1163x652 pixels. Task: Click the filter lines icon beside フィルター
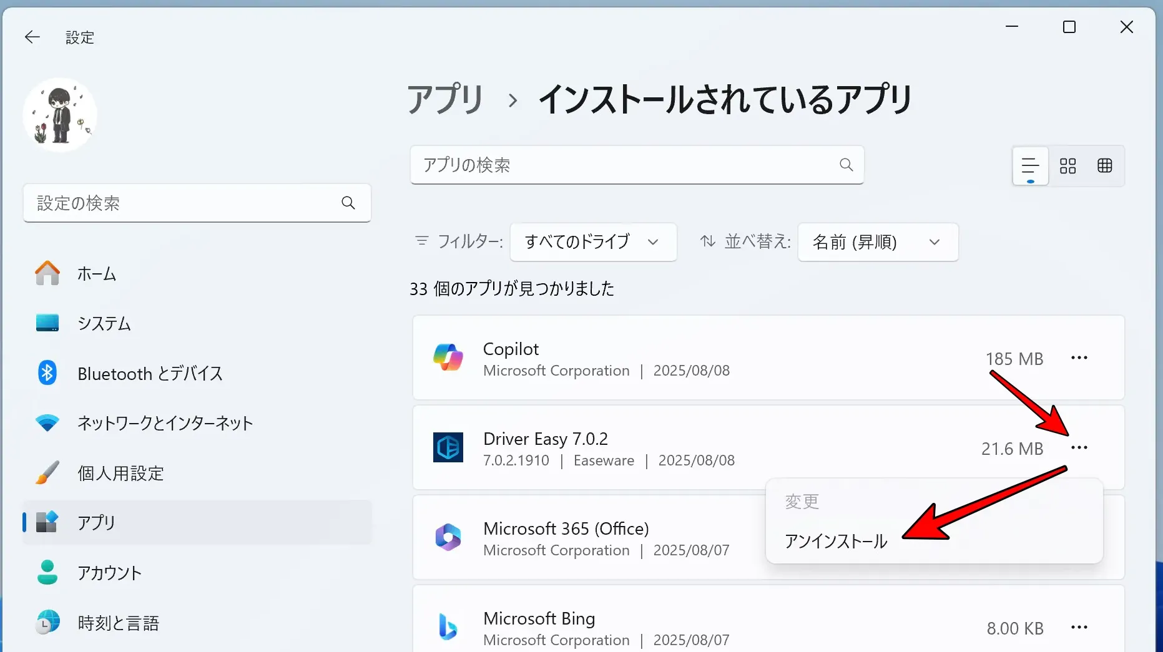tap(422, 241)
